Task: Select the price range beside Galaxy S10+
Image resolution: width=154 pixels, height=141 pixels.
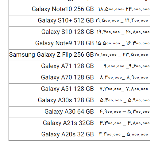Action: (122, 21)
